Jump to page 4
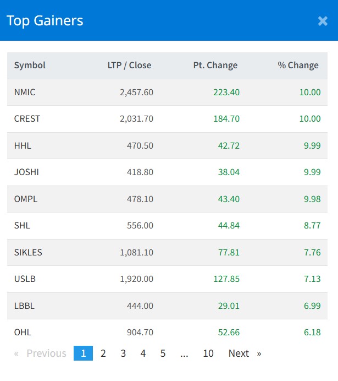This screenshot has width=338, height=381. pyautogui.click(x=143, y=353)
